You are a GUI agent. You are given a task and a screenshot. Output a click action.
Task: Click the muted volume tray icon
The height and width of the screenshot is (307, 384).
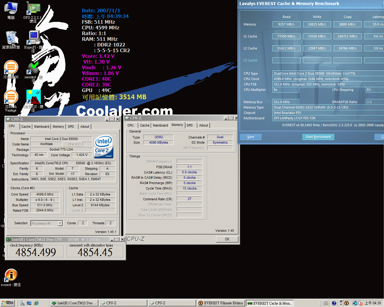(360, 303)
